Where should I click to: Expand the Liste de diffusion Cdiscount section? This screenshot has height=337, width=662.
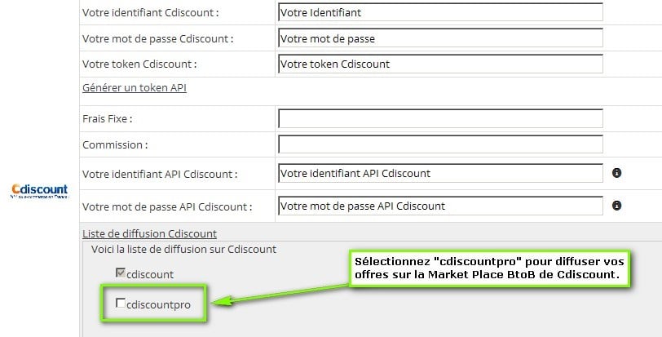(x=149, y=233)
